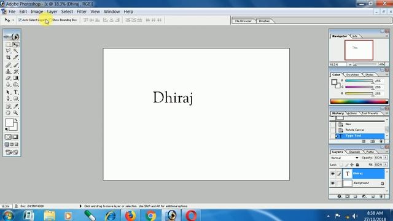Select the Pen tool

(8, 99)
